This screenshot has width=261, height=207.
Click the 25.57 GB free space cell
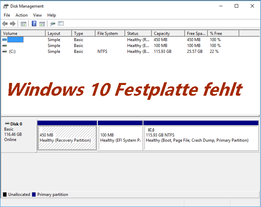click(x=195, y=51)
